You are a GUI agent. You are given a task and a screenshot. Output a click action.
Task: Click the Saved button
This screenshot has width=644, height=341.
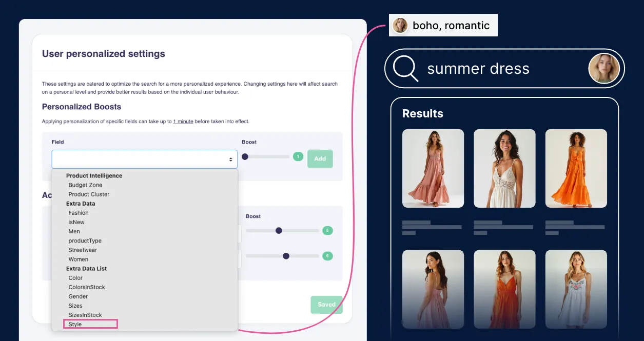pos(326,305)
